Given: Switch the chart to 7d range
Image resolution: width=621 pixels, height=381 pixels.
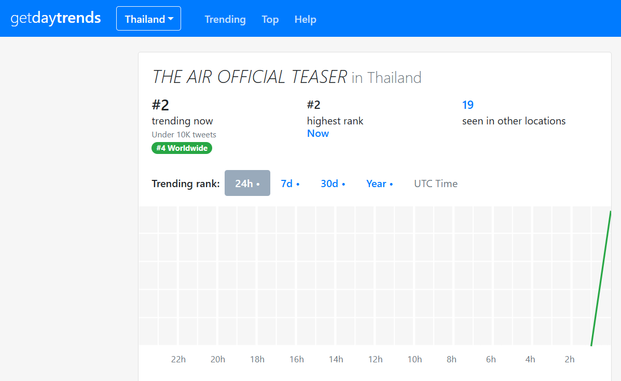Looking at the screenshot, I should (290, 184).
